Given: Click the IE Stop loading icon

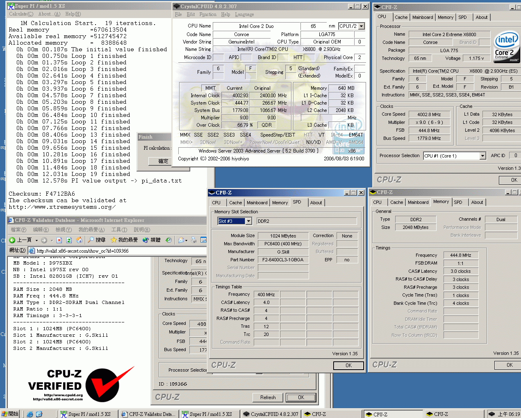Looking at the screenshot, I should coord(59,240).
